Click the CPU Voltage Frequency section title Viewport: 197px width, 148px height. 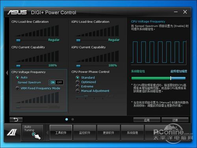(28, 72)
